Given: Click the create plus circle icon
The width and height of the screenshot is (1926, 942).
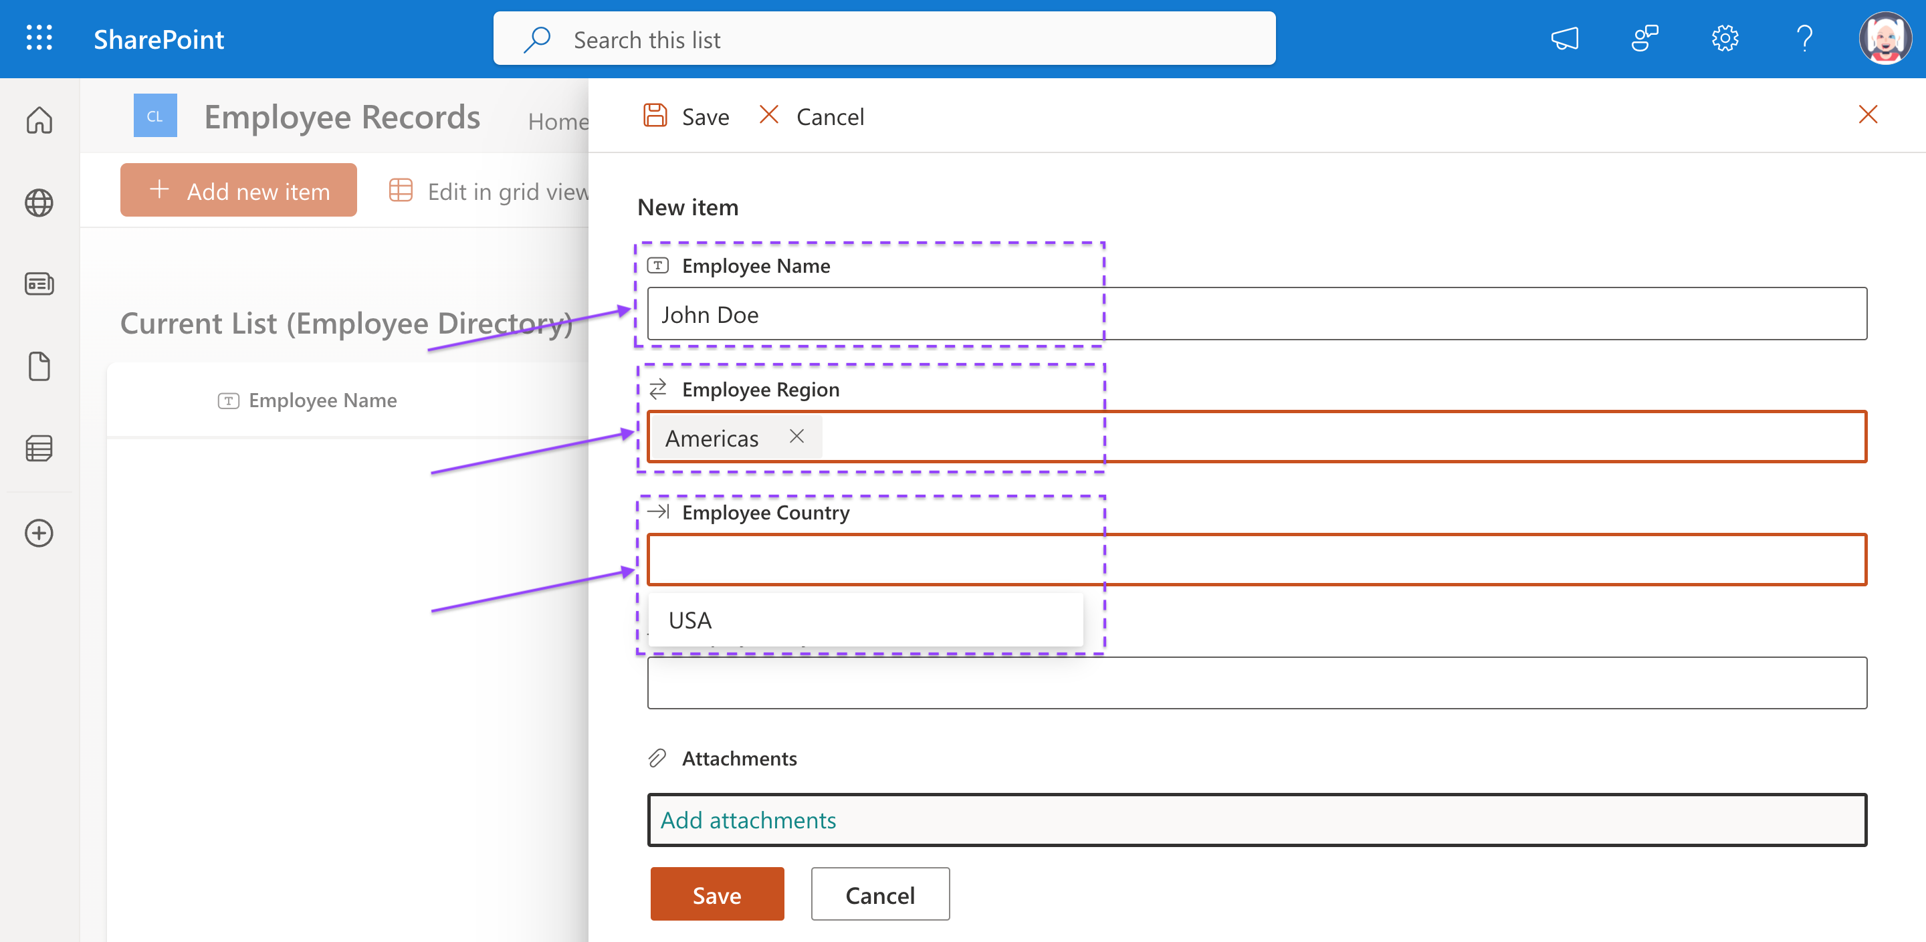Looking at the screenshot, I should tap(39, 533).
